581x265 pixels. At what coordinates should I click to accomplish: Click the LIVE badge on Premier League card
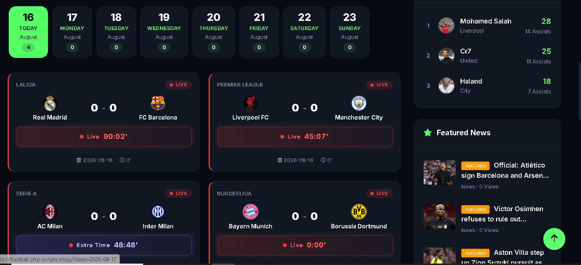pyautogui.click(x=379, y=85)
